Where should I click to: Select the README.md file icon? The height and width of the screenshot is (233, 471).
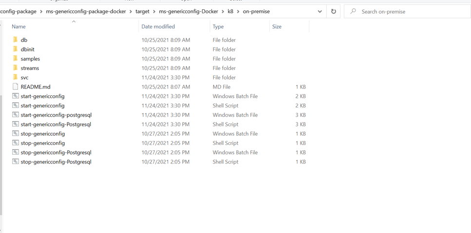15,87
